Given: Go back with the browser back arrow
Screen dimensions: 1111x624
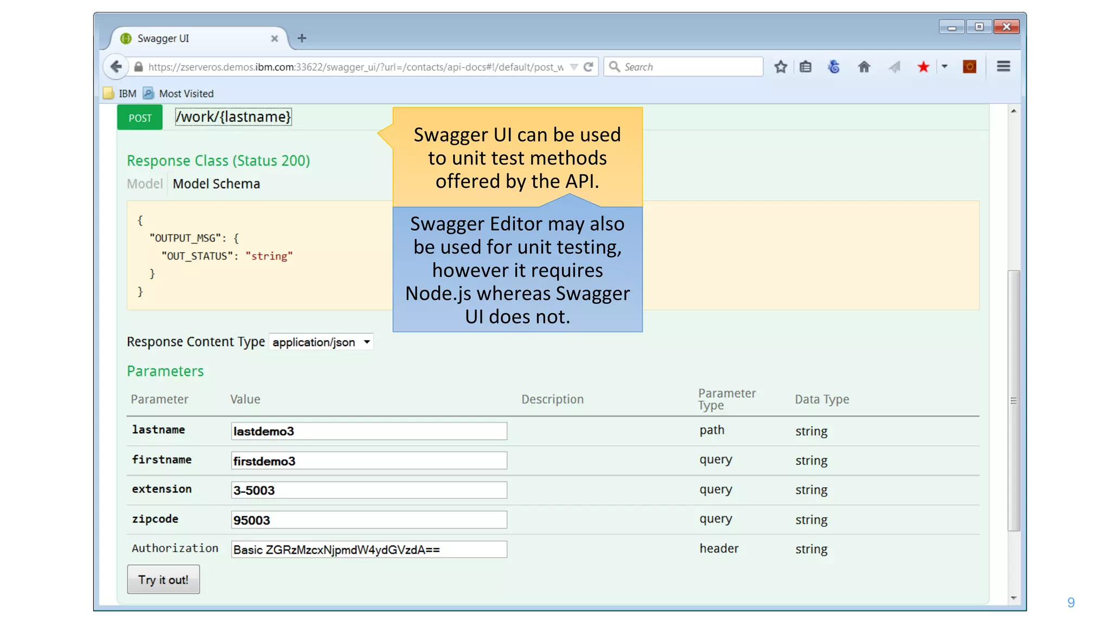Looking at the screenshot, I should click(116, 67).
